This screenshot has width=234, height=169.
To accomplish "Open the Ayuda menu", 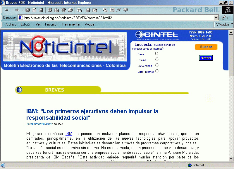I will point(90,24).
